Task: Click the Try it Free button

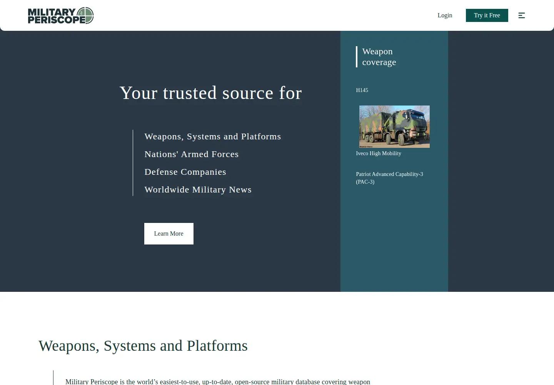Action: tap(487, 15)
